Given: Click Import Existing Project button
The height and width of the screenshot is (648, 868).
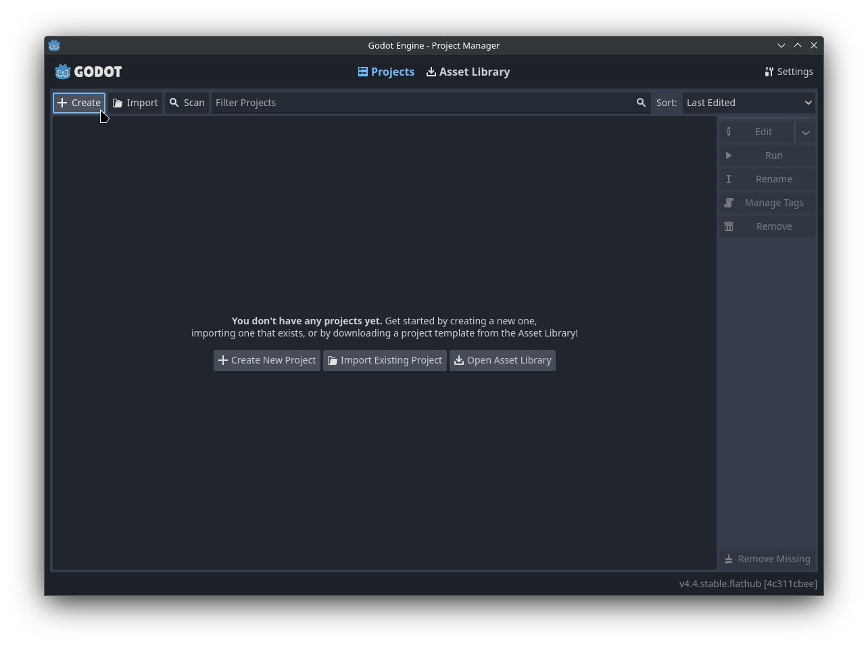Looking at the screenshot, I should tap(385, 360).
